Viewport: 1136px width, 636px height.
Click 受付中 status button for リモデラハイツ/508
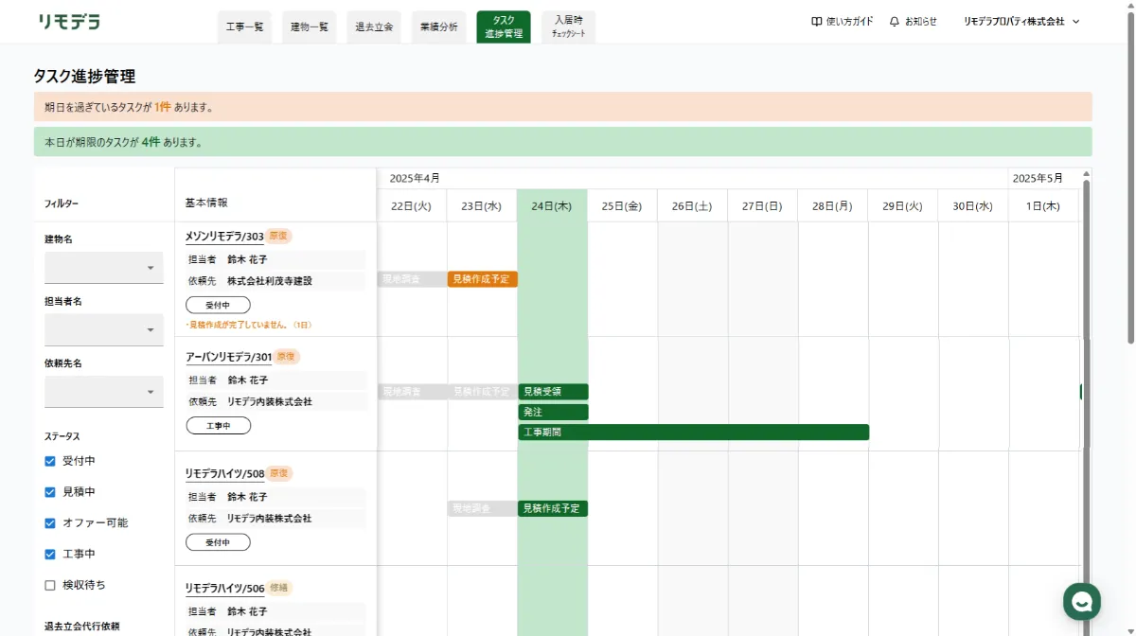pos(218,542)
